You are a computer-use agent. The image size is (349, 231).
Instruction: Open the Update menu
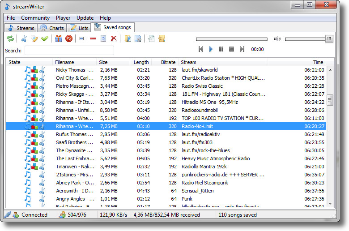tap(85, 18)
